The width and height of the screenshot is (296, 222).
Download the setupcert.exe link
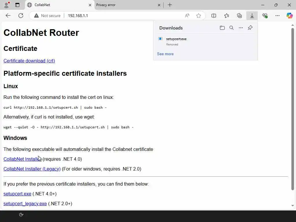pos(17,194)
